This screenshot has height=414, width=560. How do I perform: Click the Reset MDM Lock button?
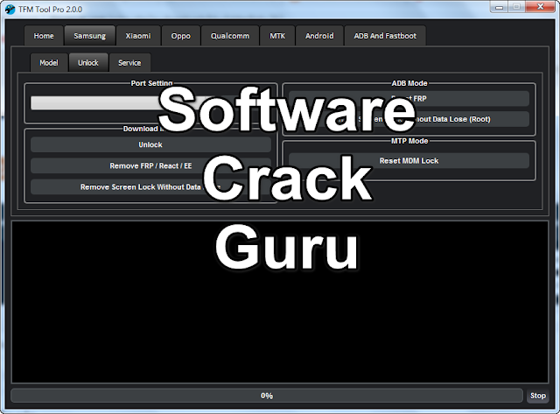[x=409, y=161]
